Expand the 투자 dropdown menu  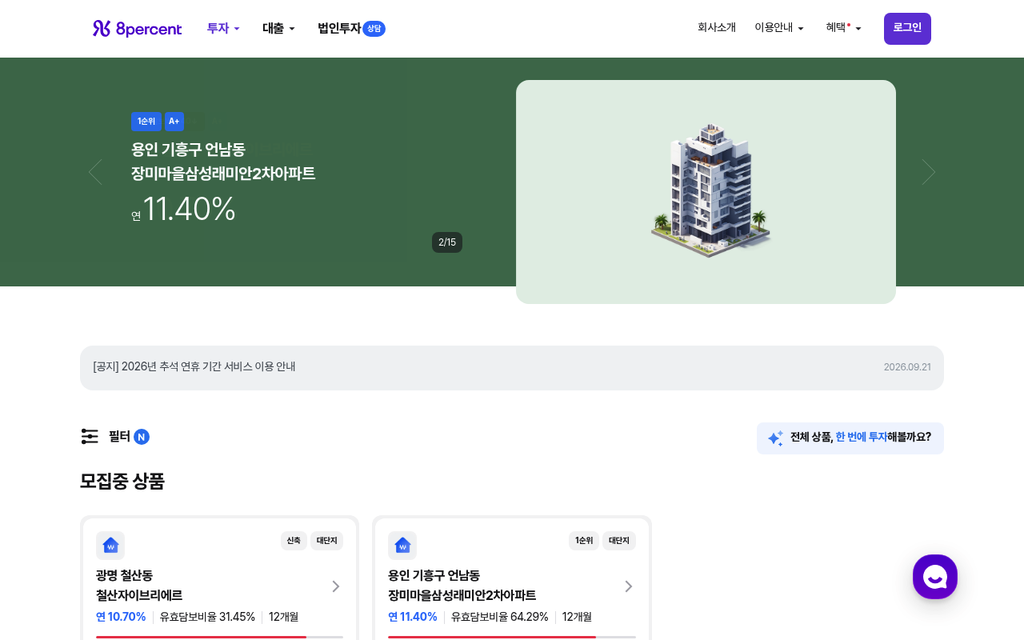coord(223,29)
